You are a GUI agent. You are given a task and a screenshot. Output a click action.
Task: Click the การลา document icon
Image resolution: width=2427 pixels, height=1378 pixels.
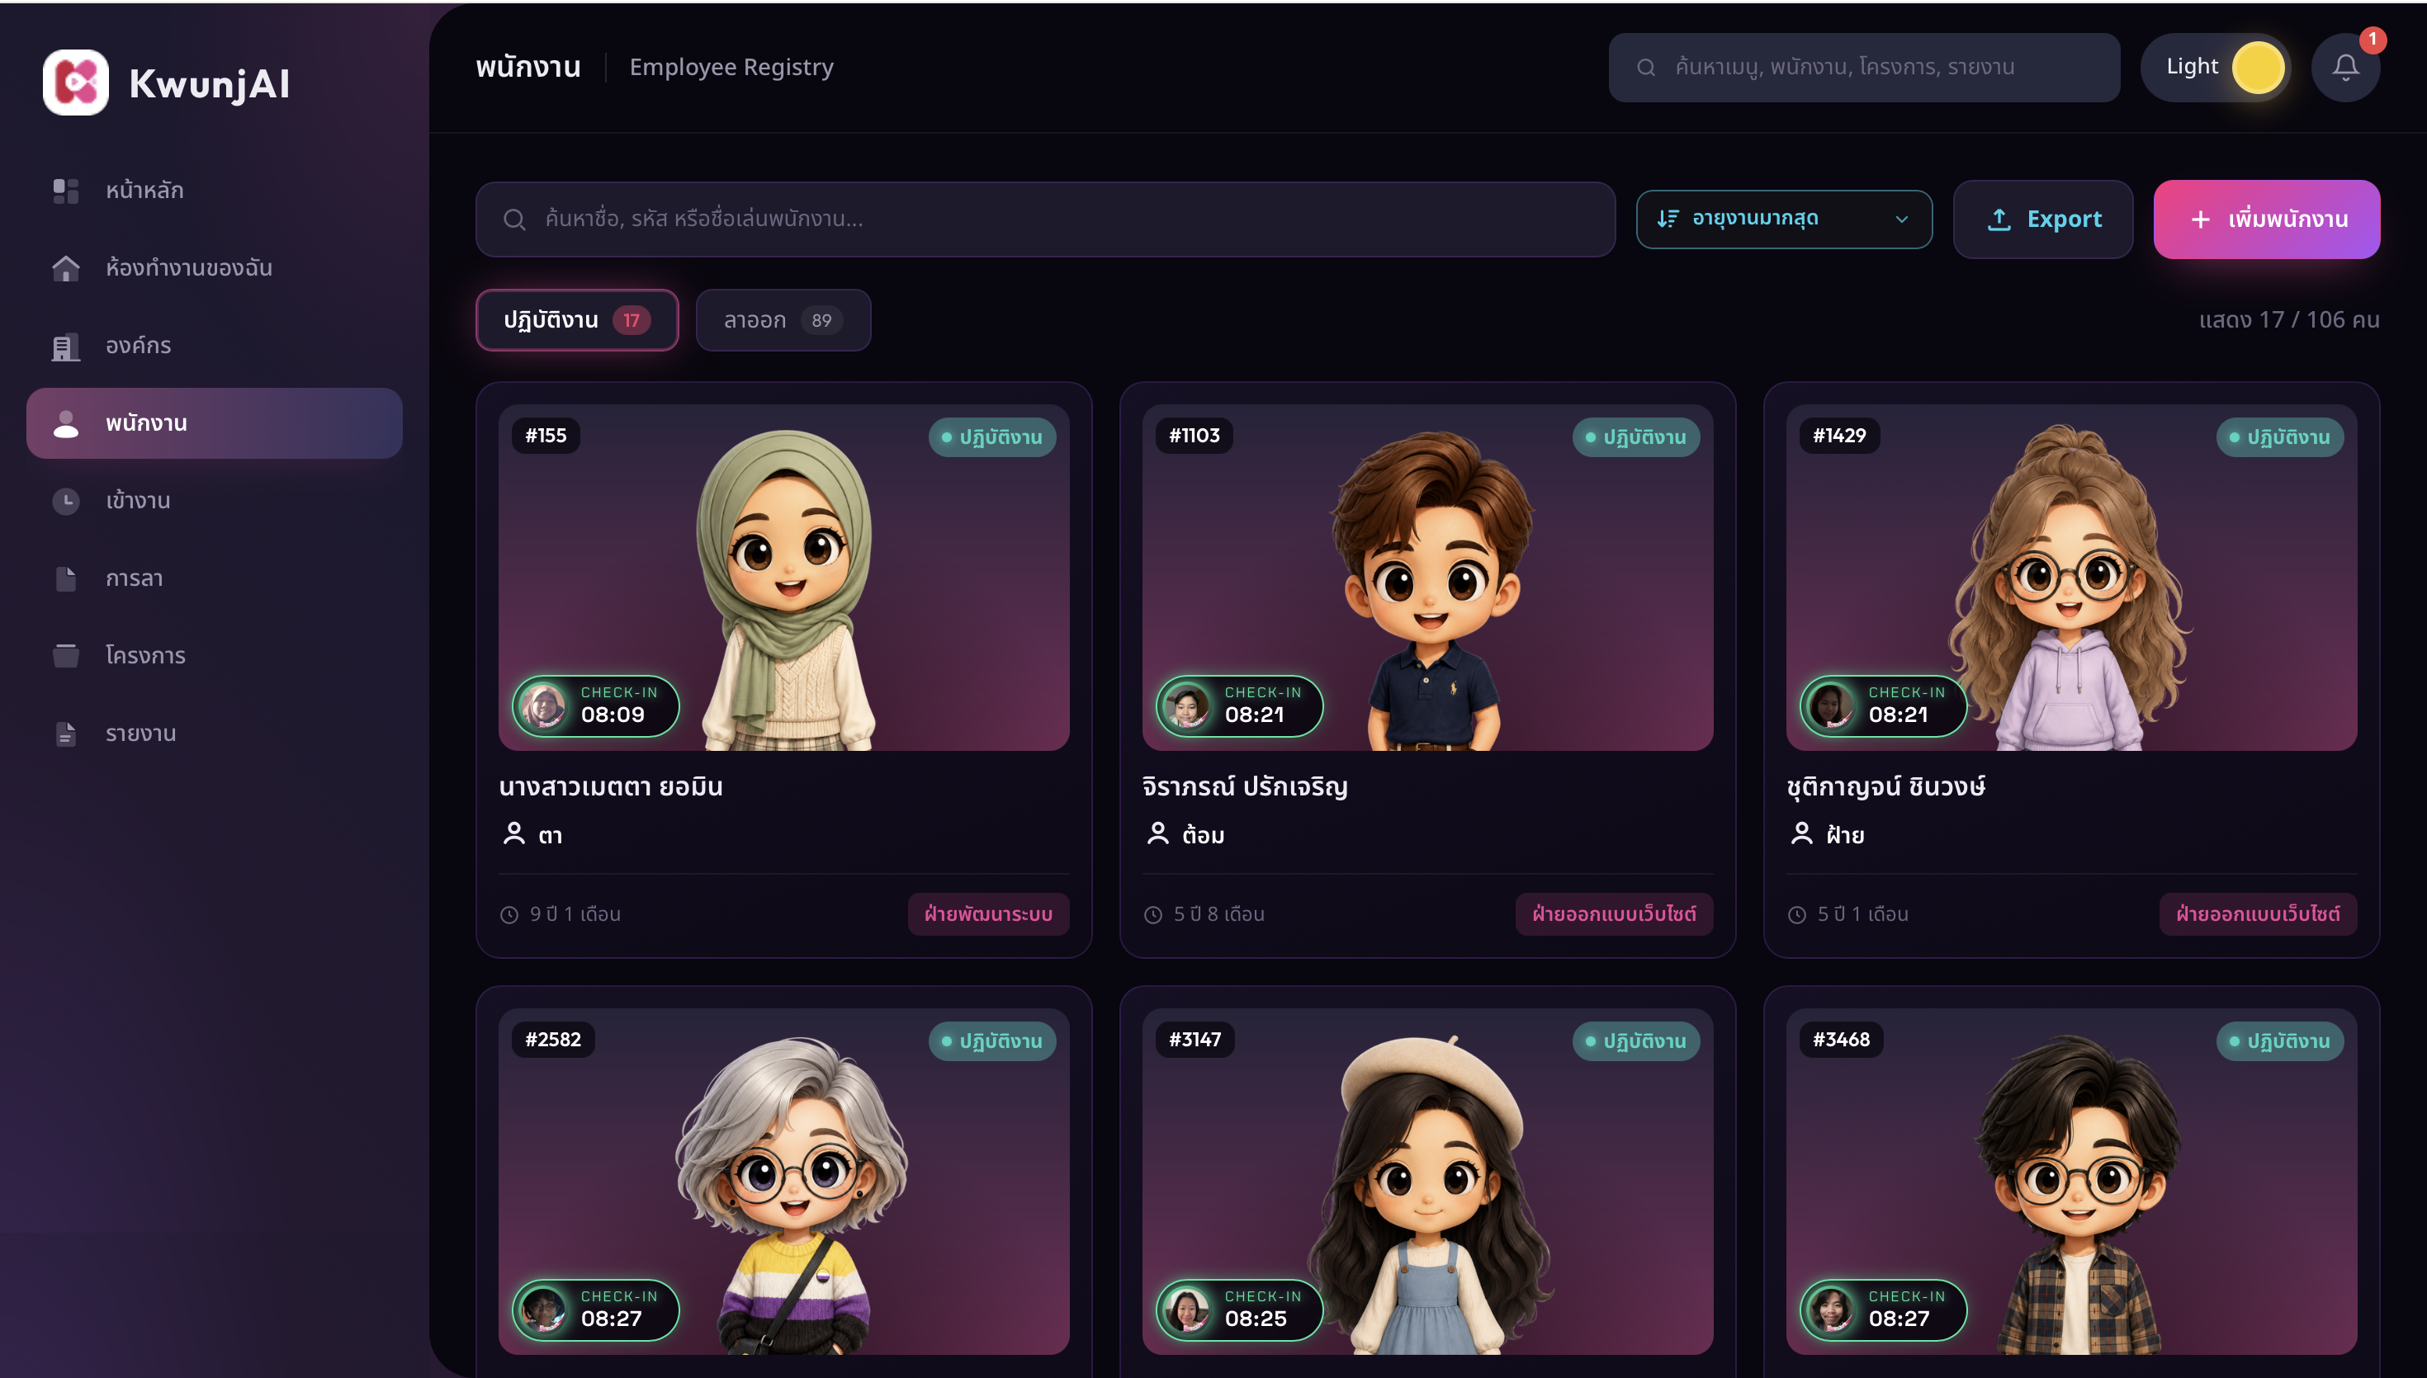pos(65,578)
